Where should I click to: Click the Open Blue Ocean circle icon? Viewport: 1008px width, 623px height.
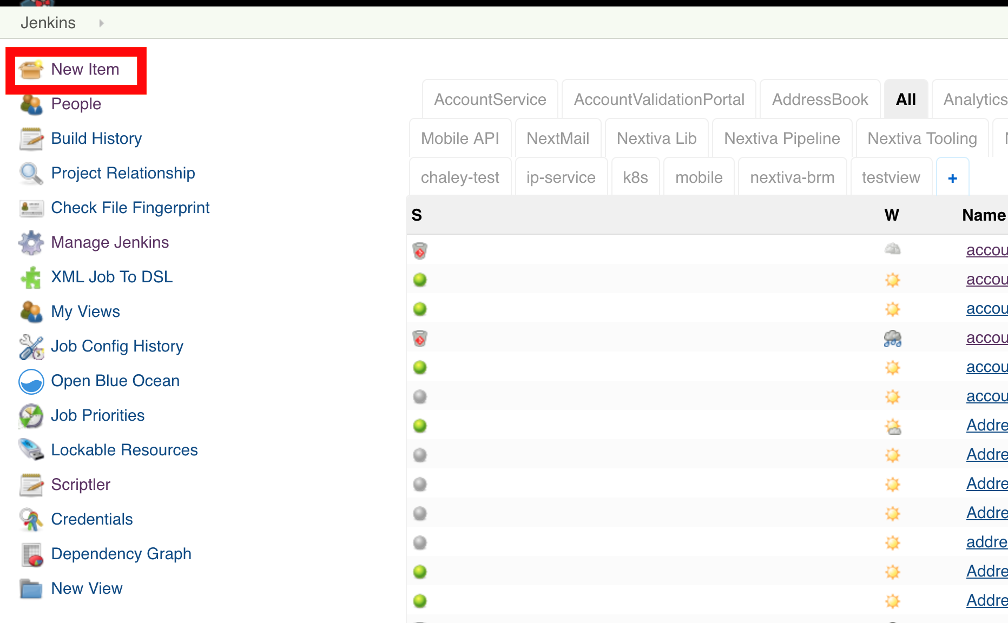pyautogui.click(x=31, y=381)
